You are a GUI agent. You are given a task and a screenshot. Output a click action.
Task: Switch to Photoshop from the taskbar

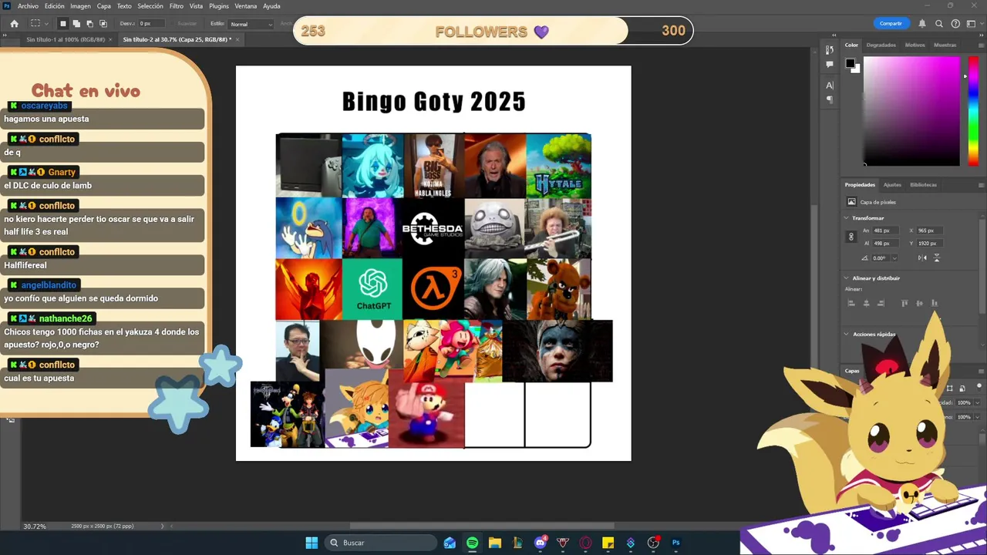pos(676,543)
